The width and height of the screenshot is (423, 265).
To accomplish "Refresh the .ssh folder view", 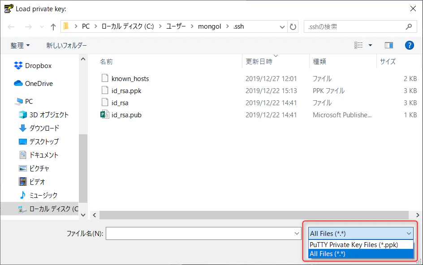I will click(x=293, y=27).
